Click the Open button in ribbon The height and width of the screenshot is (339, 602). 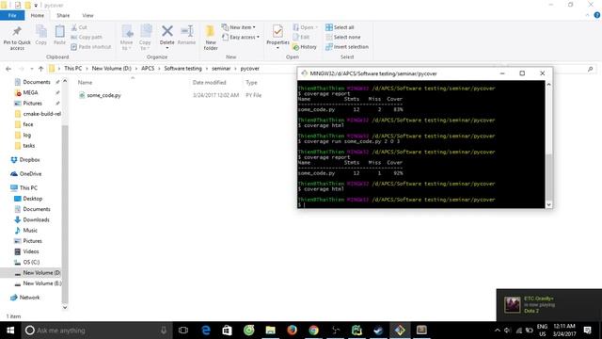tap(305, 27)
